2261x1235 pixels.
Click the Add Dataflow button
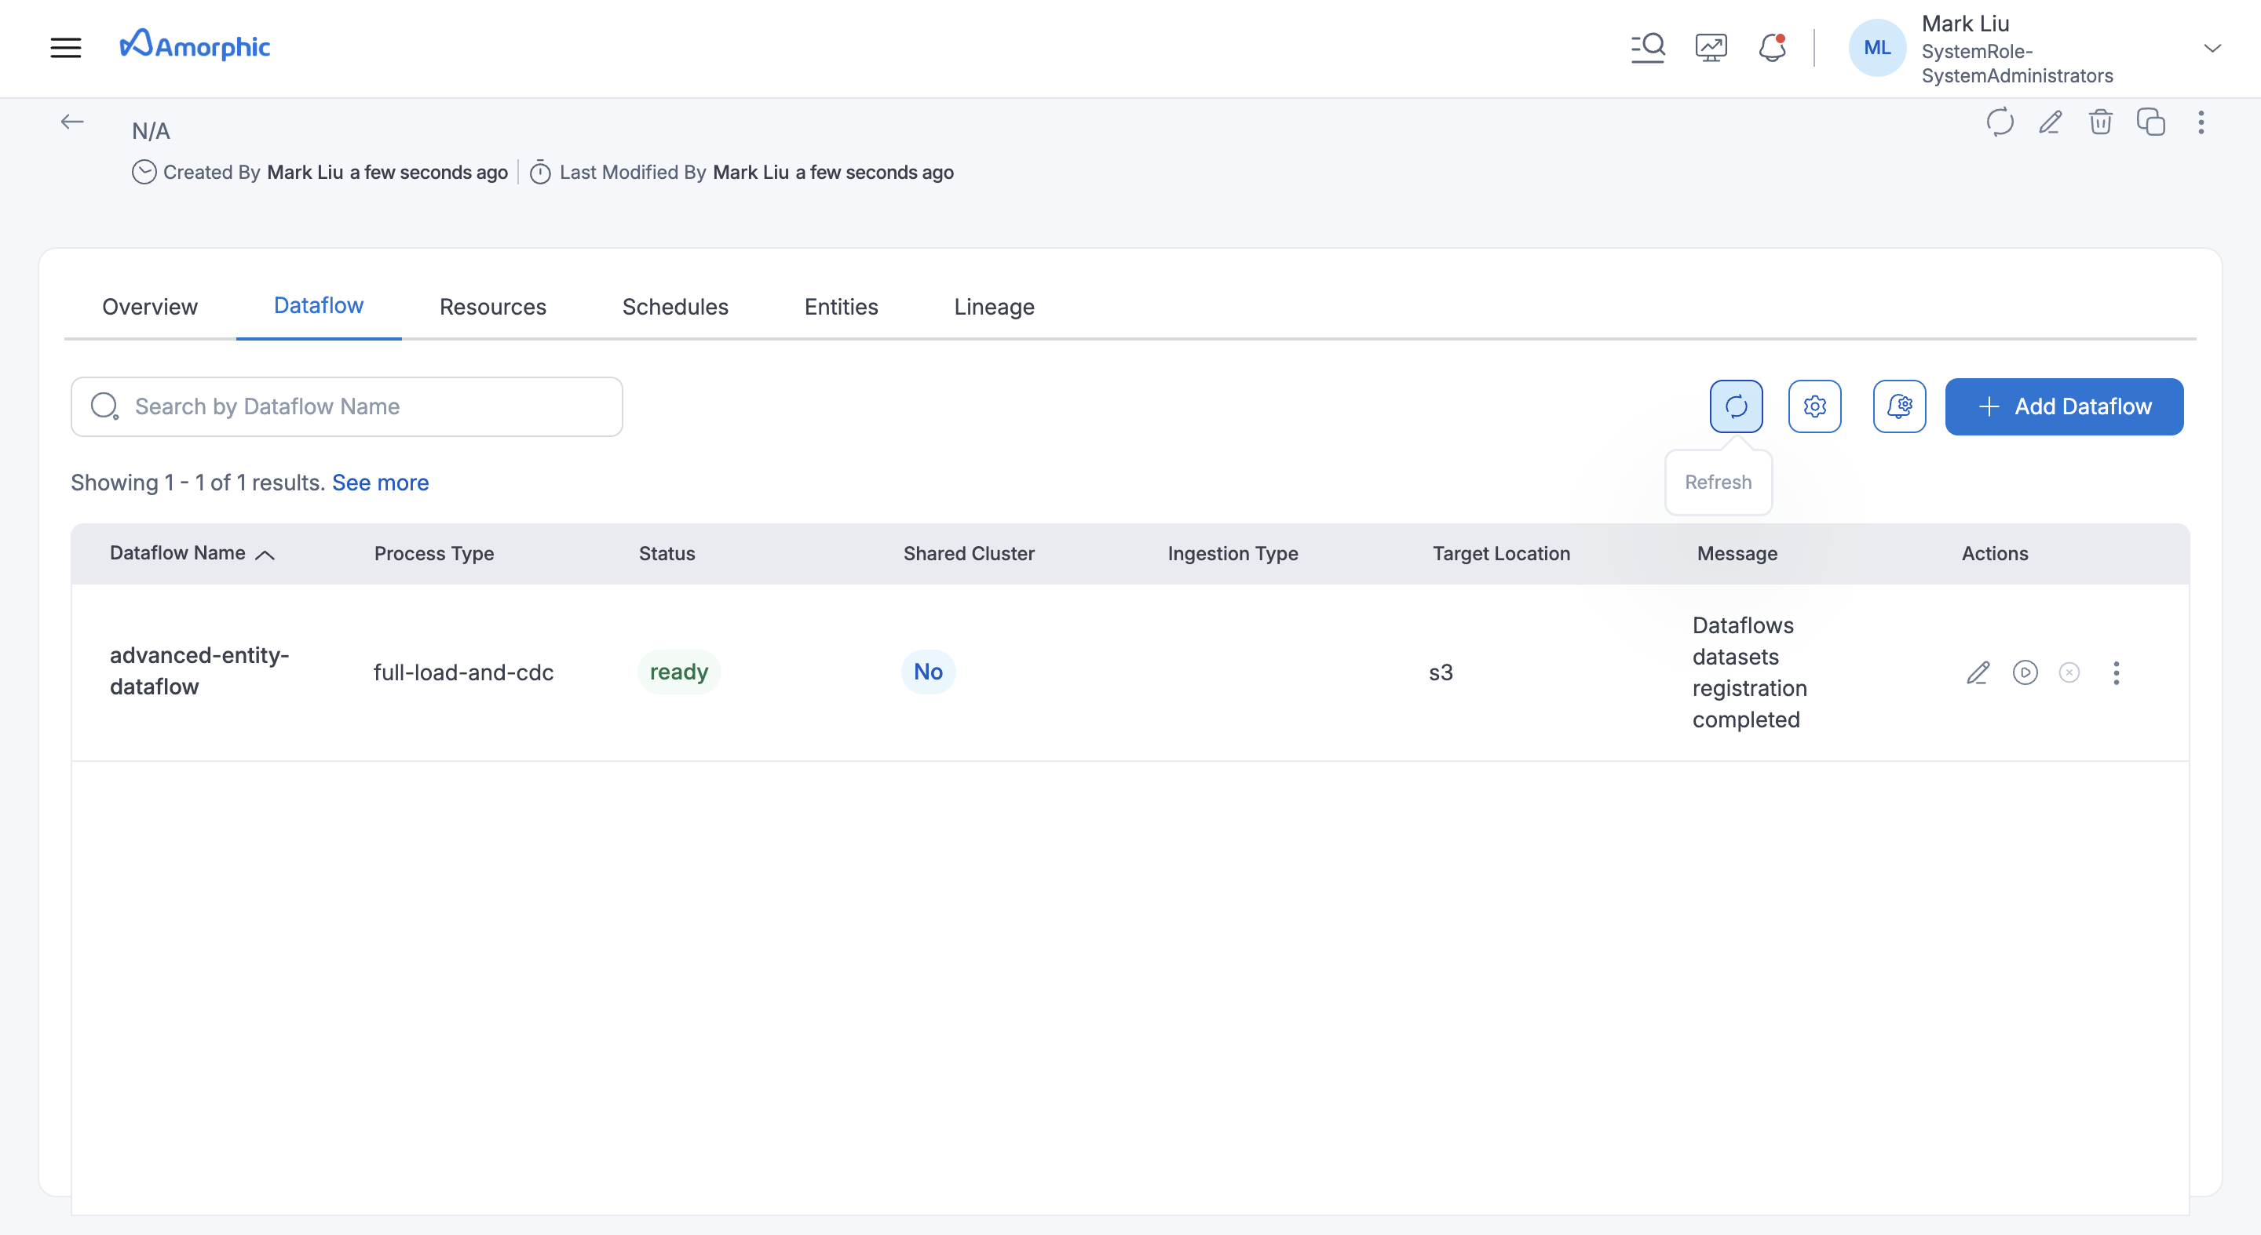pos(2063,406)
